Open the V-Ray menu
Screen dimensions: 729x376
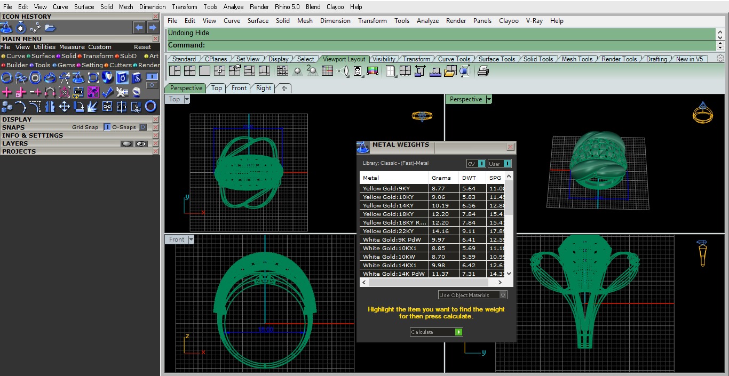click(534, 21)
